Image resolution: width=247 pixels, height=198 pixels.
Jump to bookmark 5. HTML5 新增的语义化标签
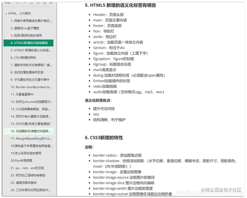click(31, 50)
